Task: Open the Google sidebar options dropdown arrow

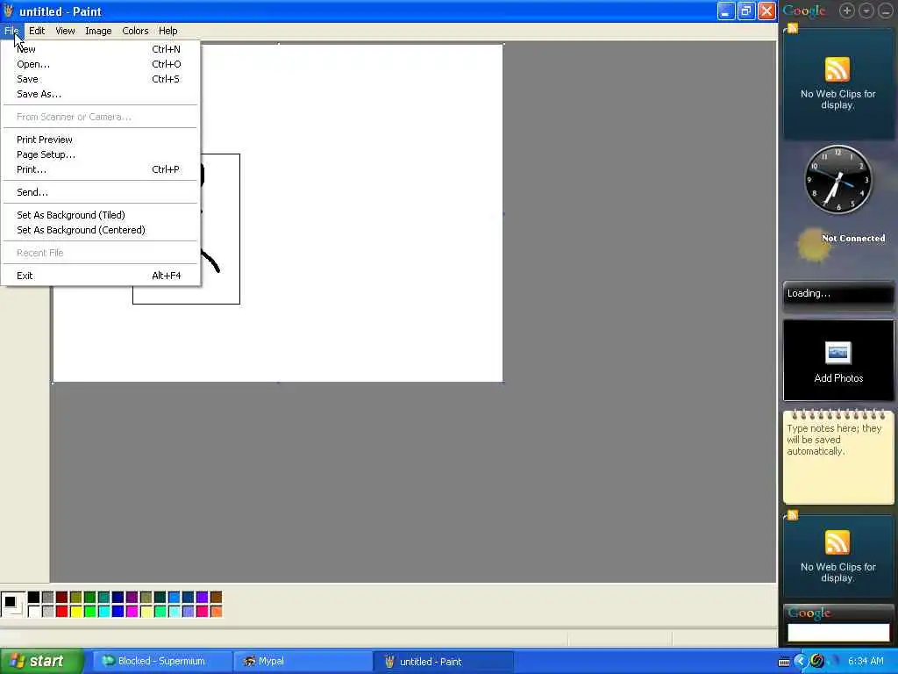Action: pos(866,11)
